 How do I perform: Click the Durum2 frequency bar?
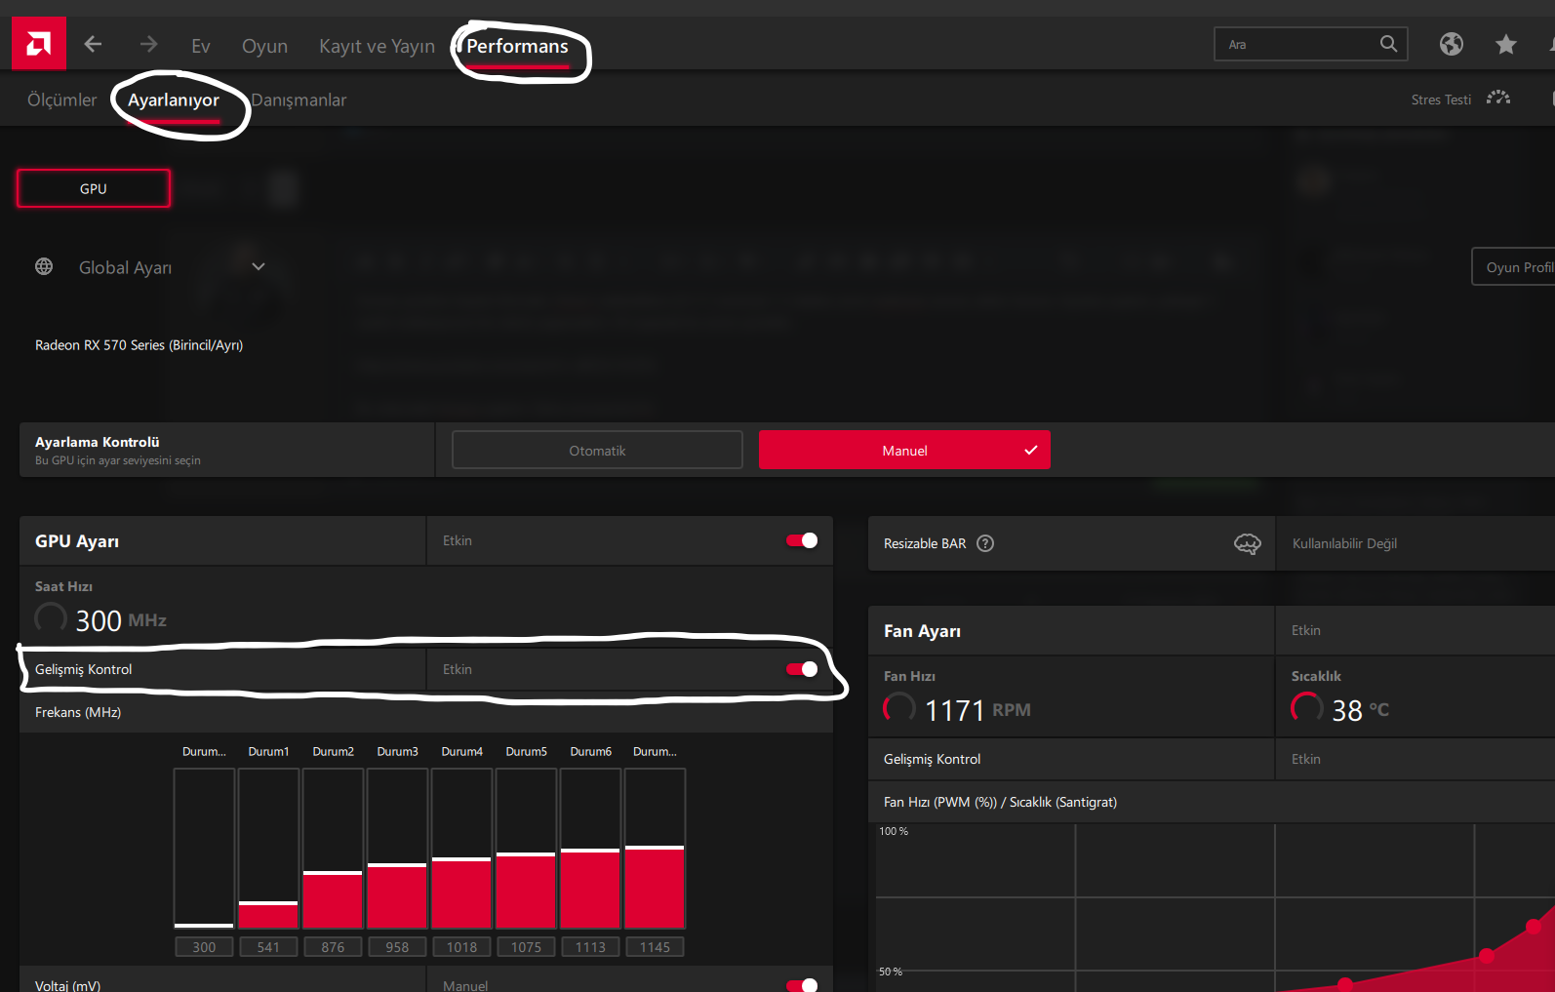pos(333,849)
